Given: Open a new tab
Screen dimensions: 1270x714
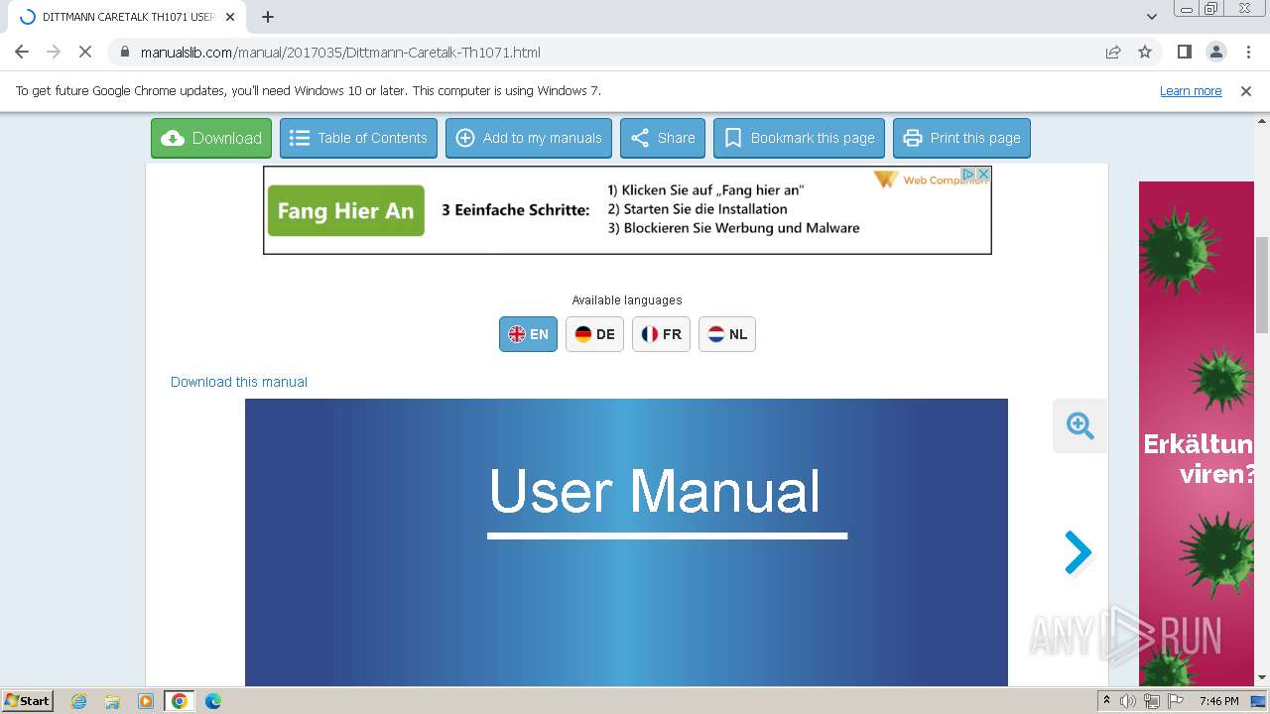Looking at the screenshot, I should pos(268,17).
